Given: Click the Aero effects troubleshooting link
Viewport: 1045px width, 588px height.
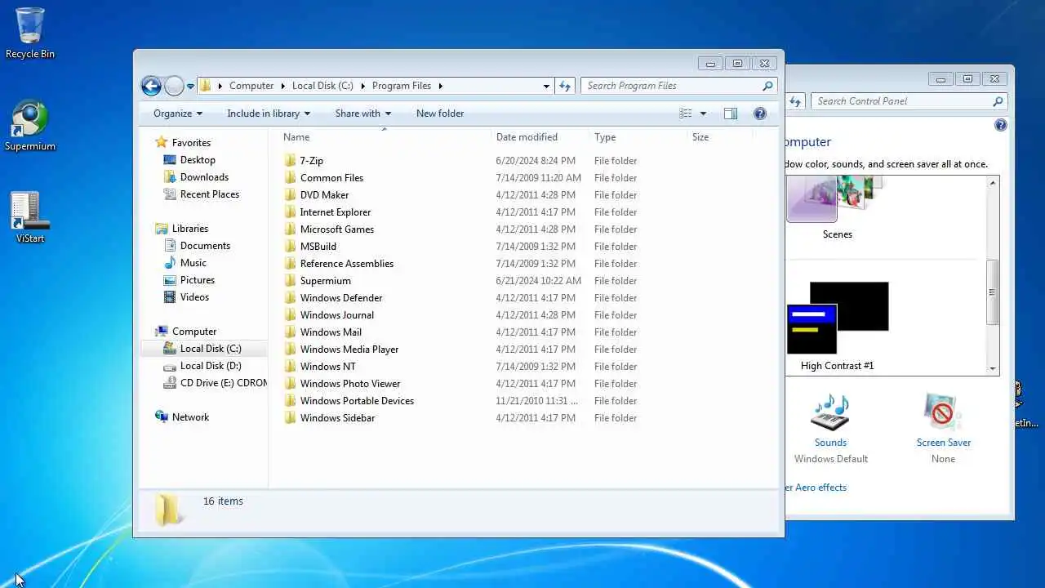Looking at the screenshot, I should (x=816, y=488).
